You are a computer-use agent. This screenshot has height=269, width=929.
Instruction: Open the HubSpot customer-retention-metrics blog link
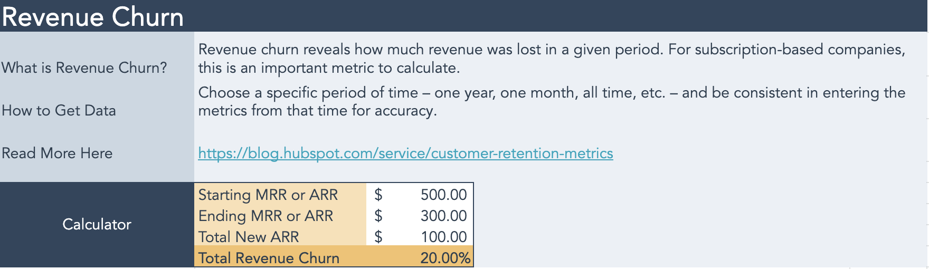click(x=405, y=153)
